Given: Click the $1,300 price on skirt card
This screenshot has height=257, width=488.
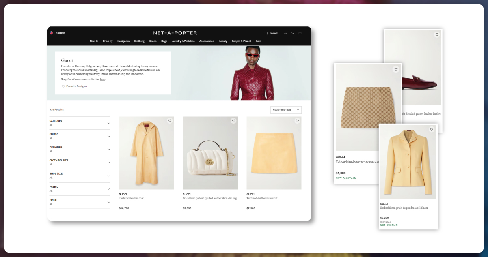Looking at the screenshot, I should 341,173.
